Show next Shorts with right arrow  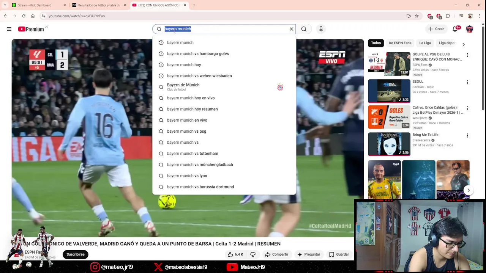click(469, 190)
